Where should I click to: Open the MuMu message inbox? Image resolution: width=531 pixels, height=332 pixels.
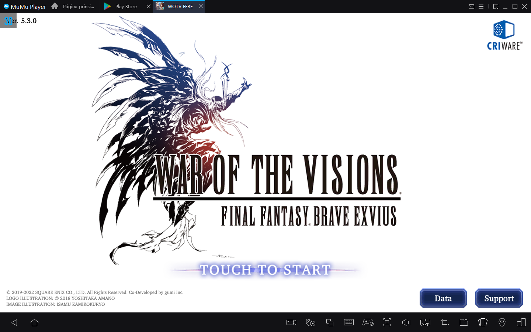point(471,6)
